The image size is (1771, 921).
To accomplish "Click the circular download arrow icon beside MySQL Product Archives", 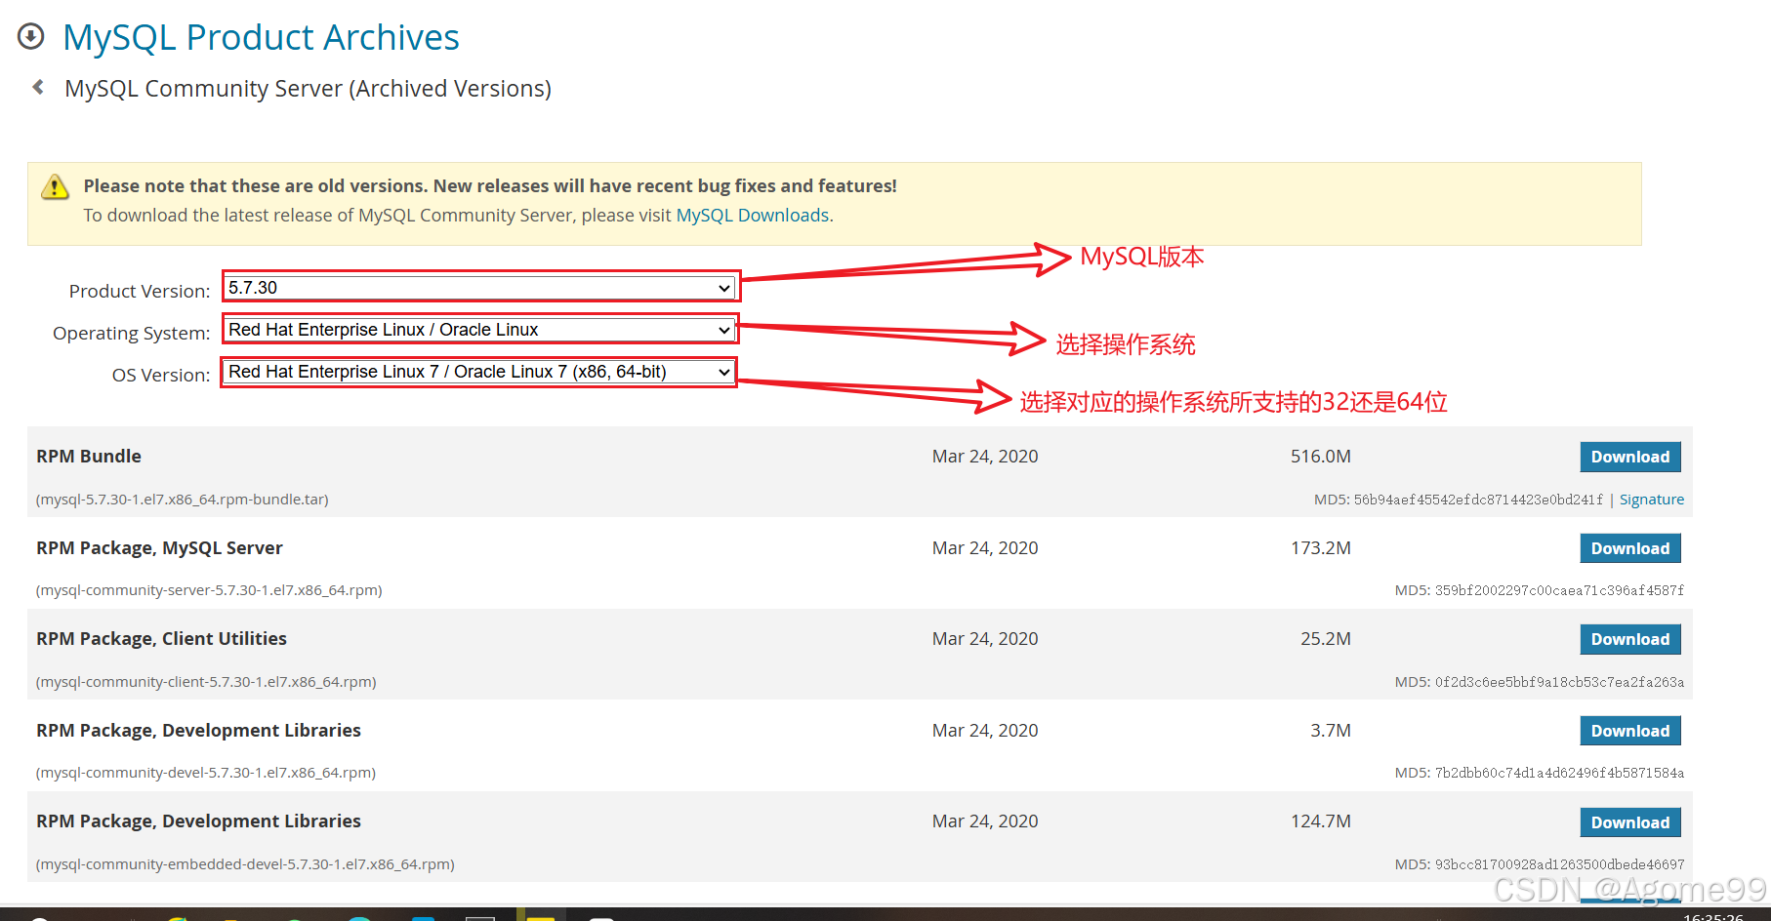I will [30, 35].
